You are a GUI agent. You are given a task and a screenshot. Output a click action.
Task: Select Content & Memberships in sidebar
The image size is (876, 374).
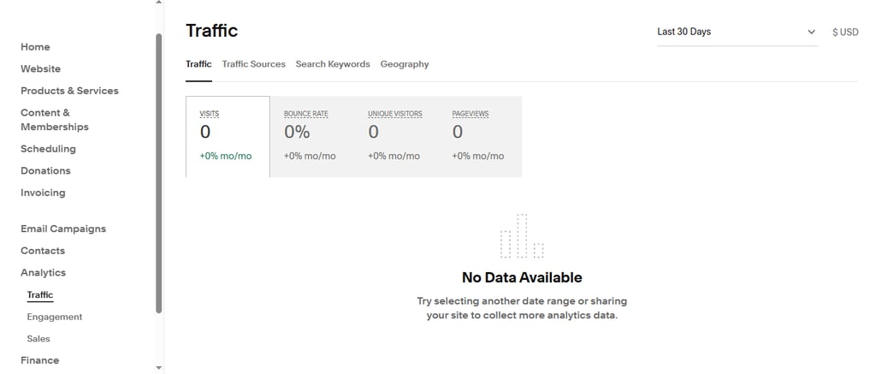point(55,120)
